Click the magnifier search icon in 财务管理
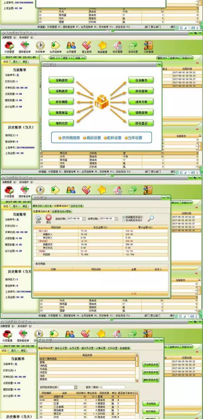 150,218
